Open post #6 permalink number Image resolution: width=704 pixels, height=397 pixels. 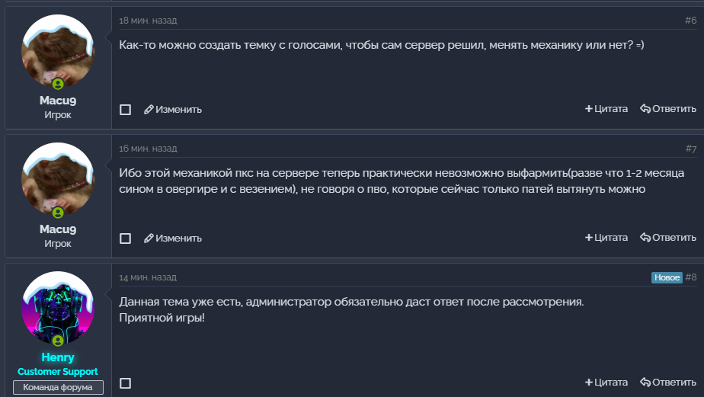point(690,21)
